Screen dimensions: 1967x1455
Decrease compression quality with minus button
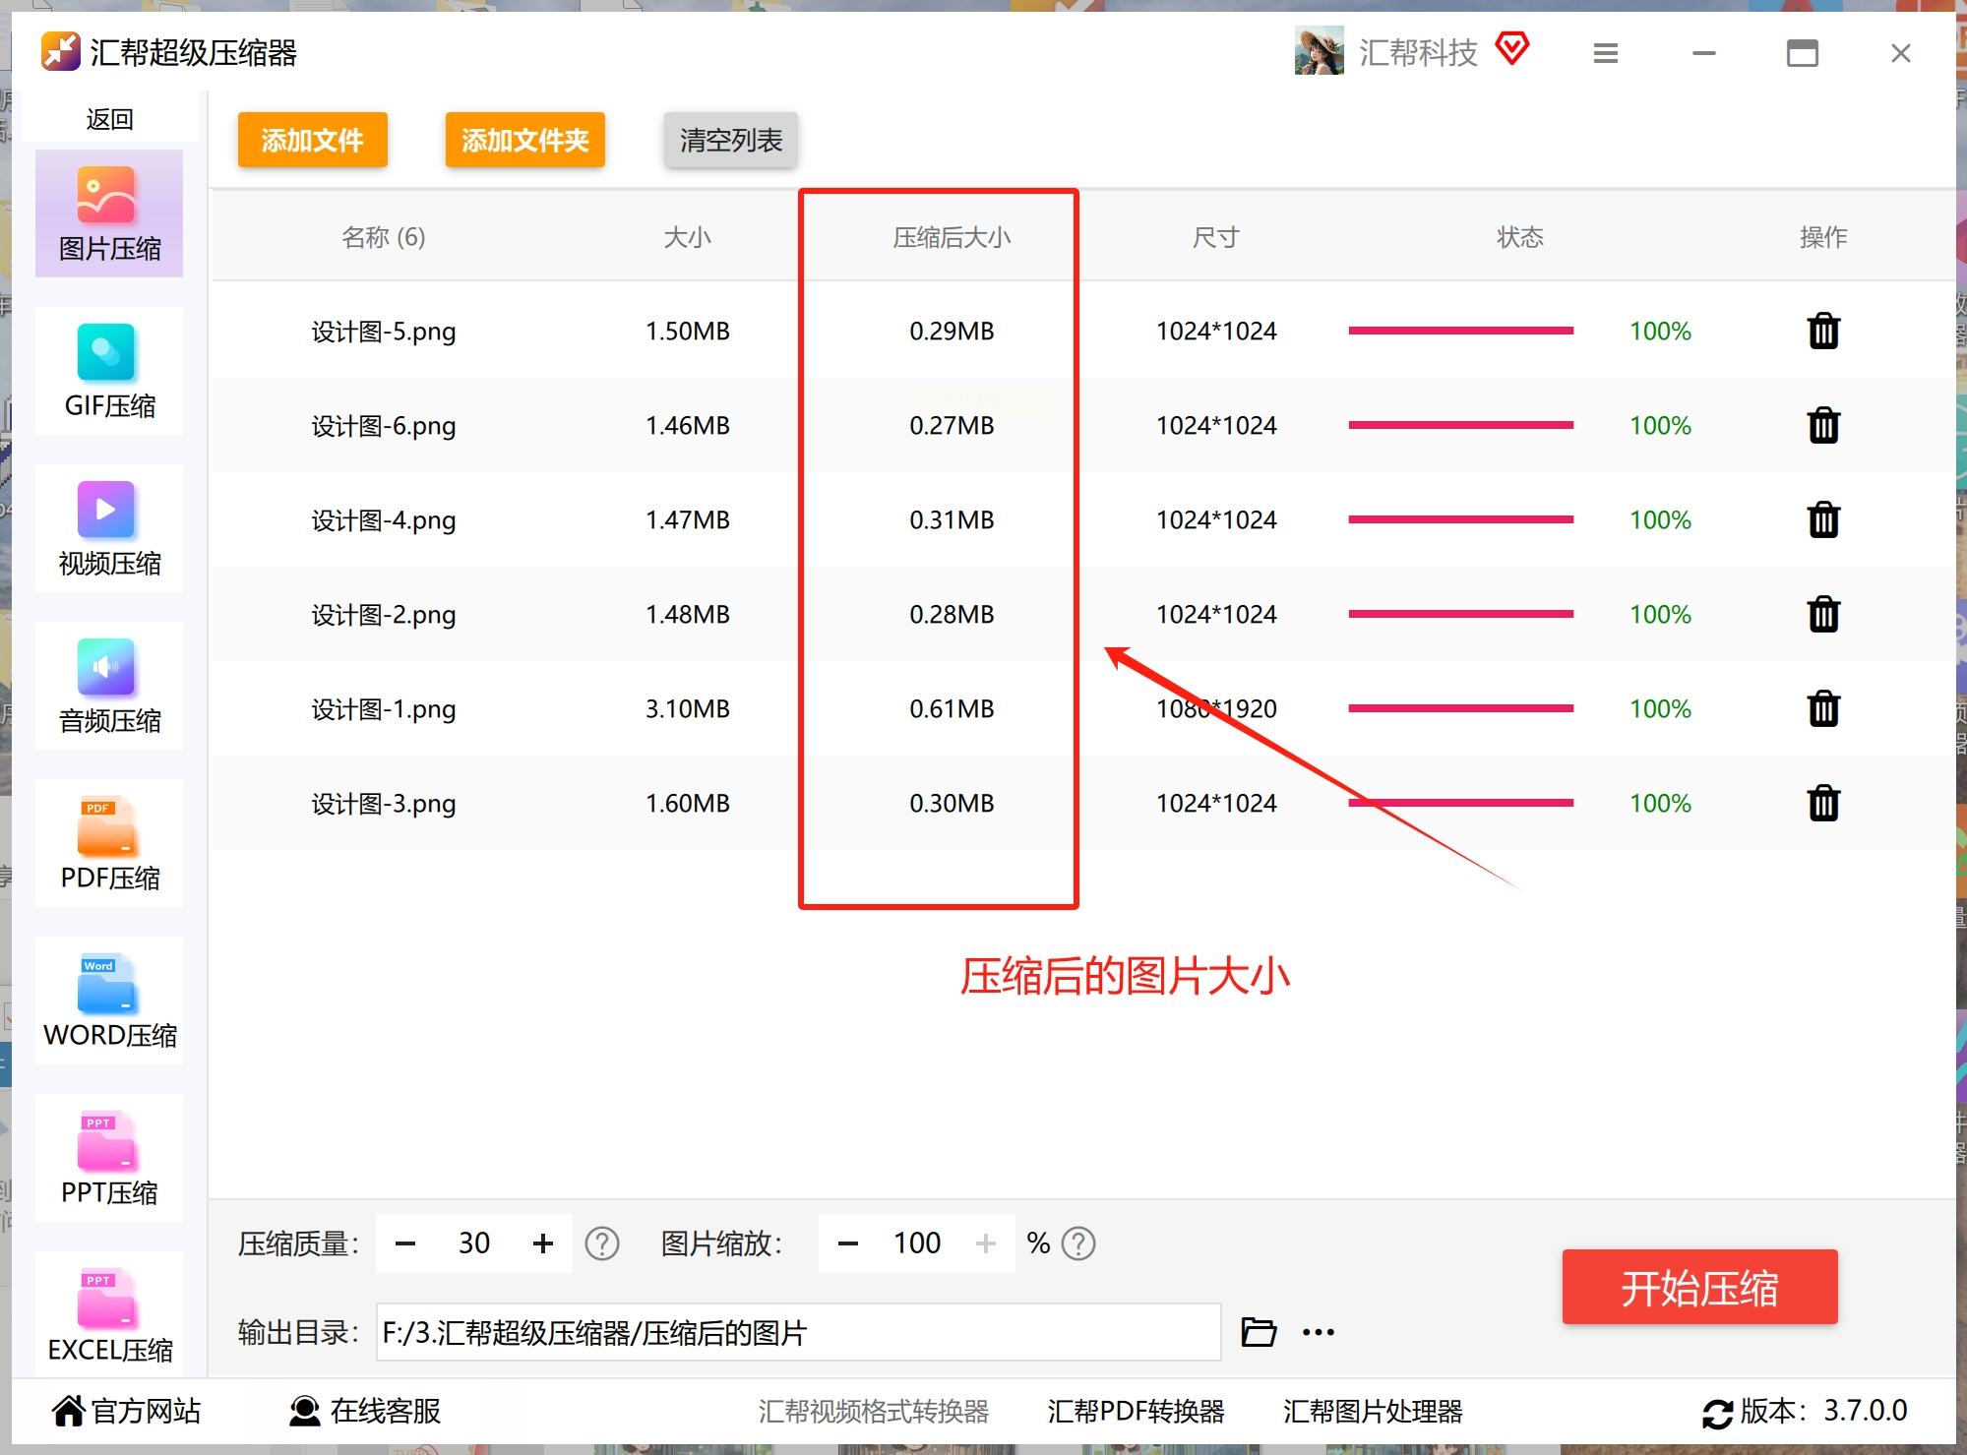click(405, 1243)
